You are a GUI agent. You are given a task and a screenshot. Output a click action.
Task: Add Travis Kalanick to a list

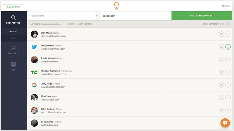228,60
